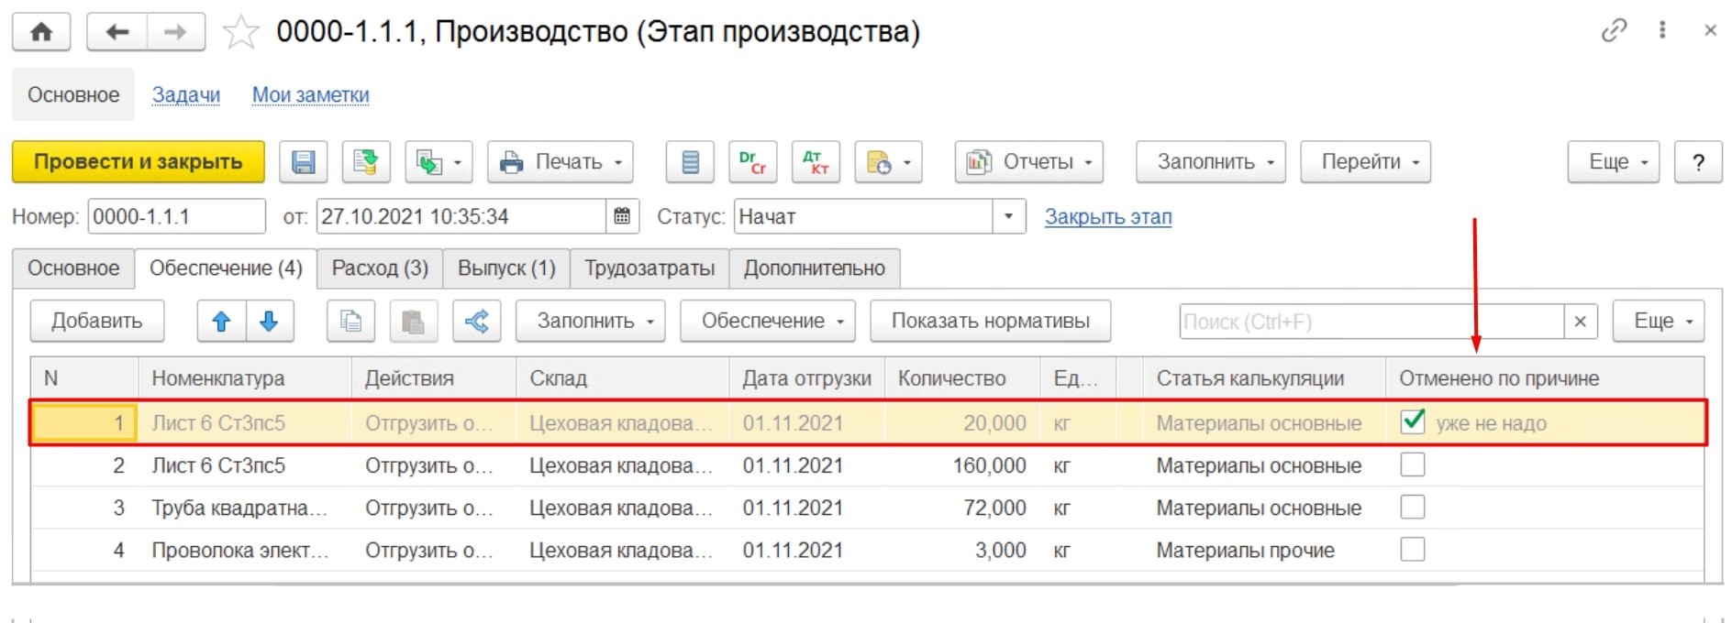Screen dimensions: 1732x623
Task: Open attached files icon dropdown
Action: pos(888,162)
